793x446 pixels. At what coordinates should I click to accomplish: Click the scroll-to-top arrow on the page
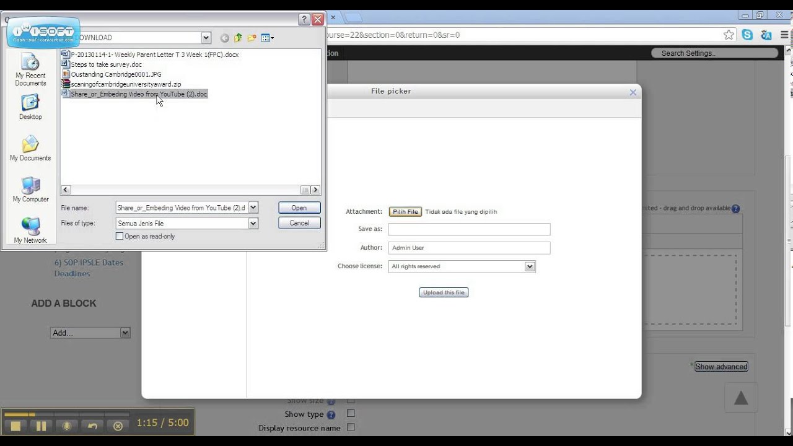pyautogui.click(x=741, y=397)
